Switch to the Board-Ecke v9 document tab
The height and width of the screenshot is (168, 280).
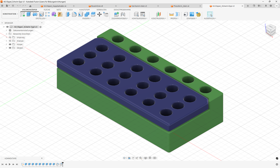click(x=97, y=6)
